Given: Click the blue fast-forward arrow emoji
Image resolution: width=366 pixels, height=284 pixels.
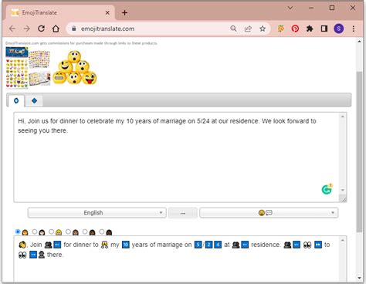Looking at the screenshot, I should (318, 245).
